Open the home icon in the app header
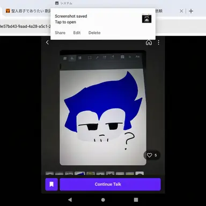The width and height of the screenshot is (206, 206). 149,42
